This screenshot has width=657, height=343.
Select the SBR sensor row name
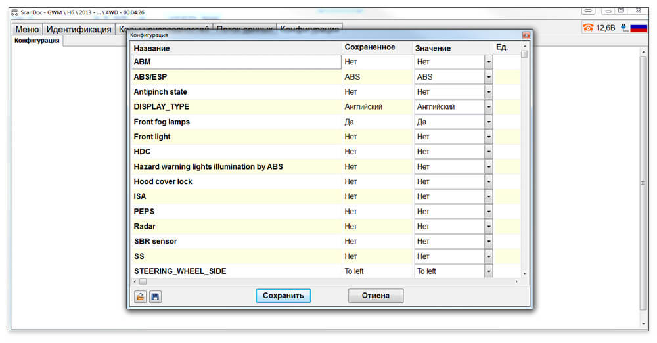click(155, 242)
